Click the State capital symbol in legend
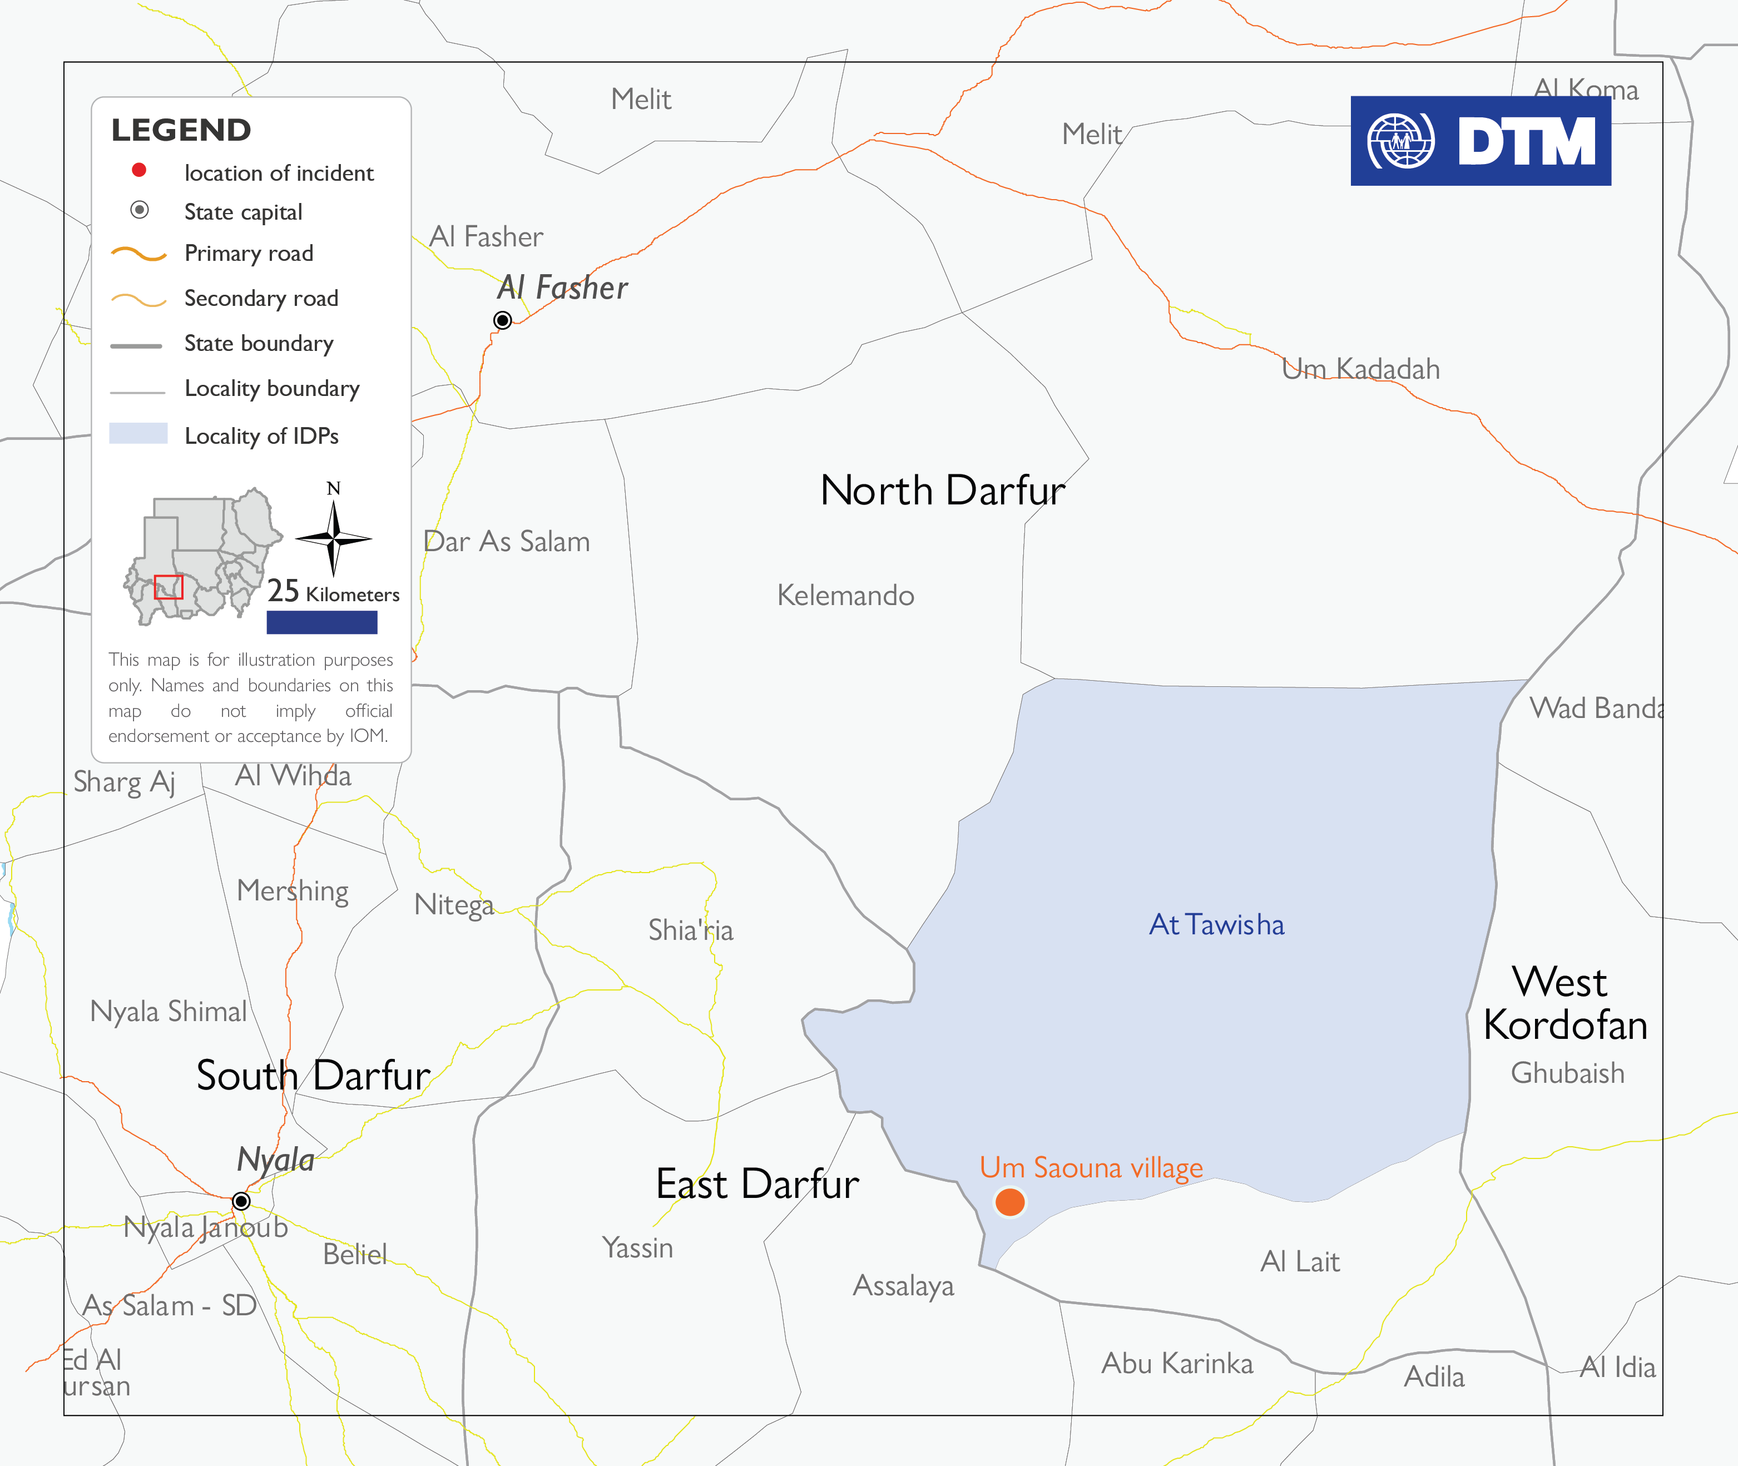 coord(140,210)
